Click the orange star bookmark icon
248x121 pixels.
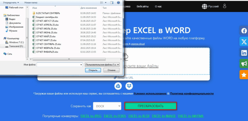244,75
